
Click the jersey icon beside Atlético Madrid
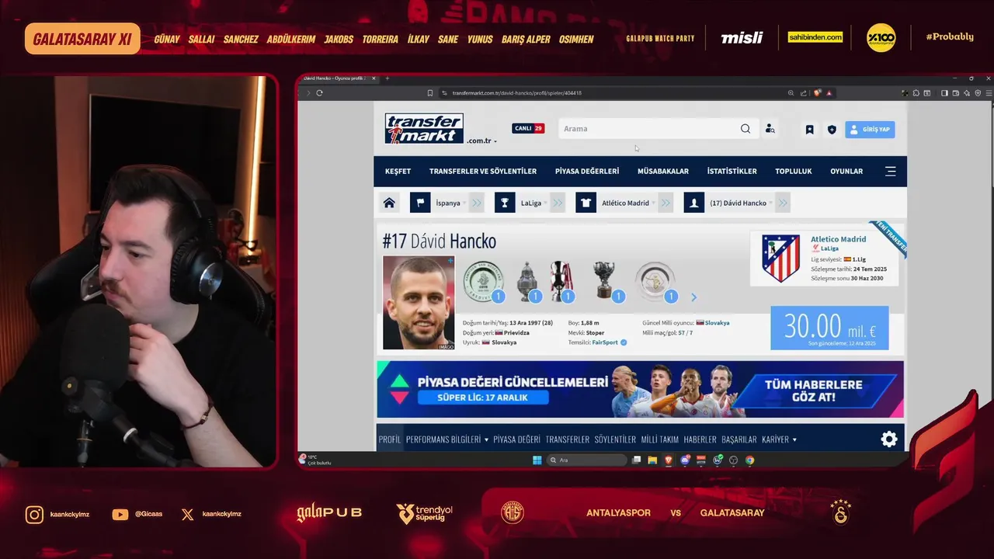tap(586, 203)
